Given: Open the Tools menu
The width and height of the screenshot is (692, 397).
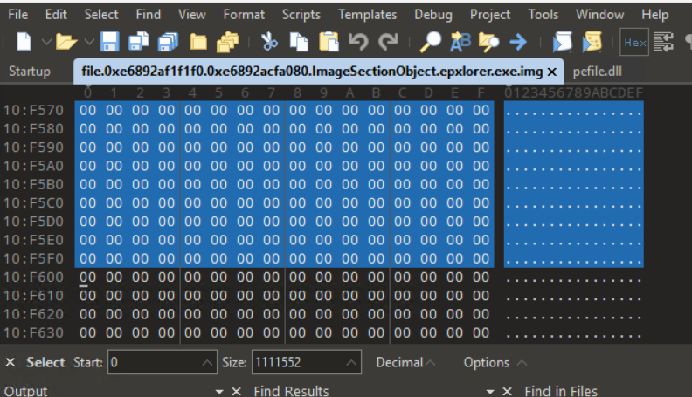Looking at the screenshot, I should pos(543,15).
